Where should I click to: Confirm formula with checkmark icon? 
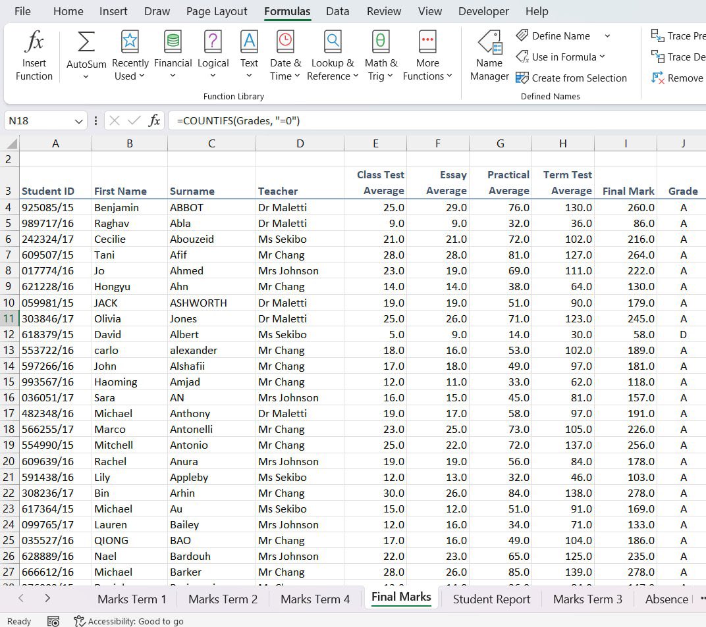(134, 120)
